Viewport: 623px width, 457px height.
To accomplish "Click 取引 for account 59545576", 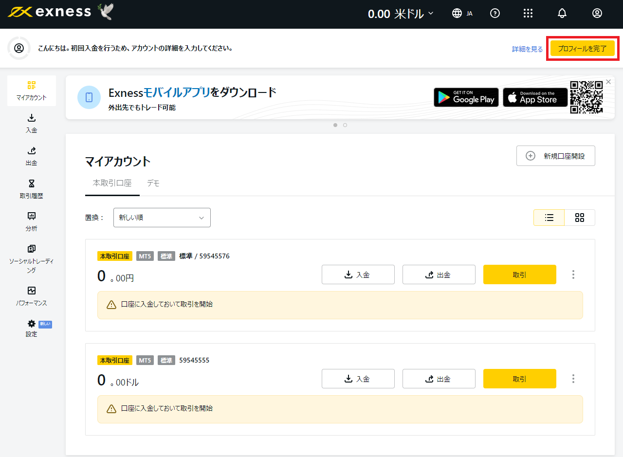I will click(520, 274).
